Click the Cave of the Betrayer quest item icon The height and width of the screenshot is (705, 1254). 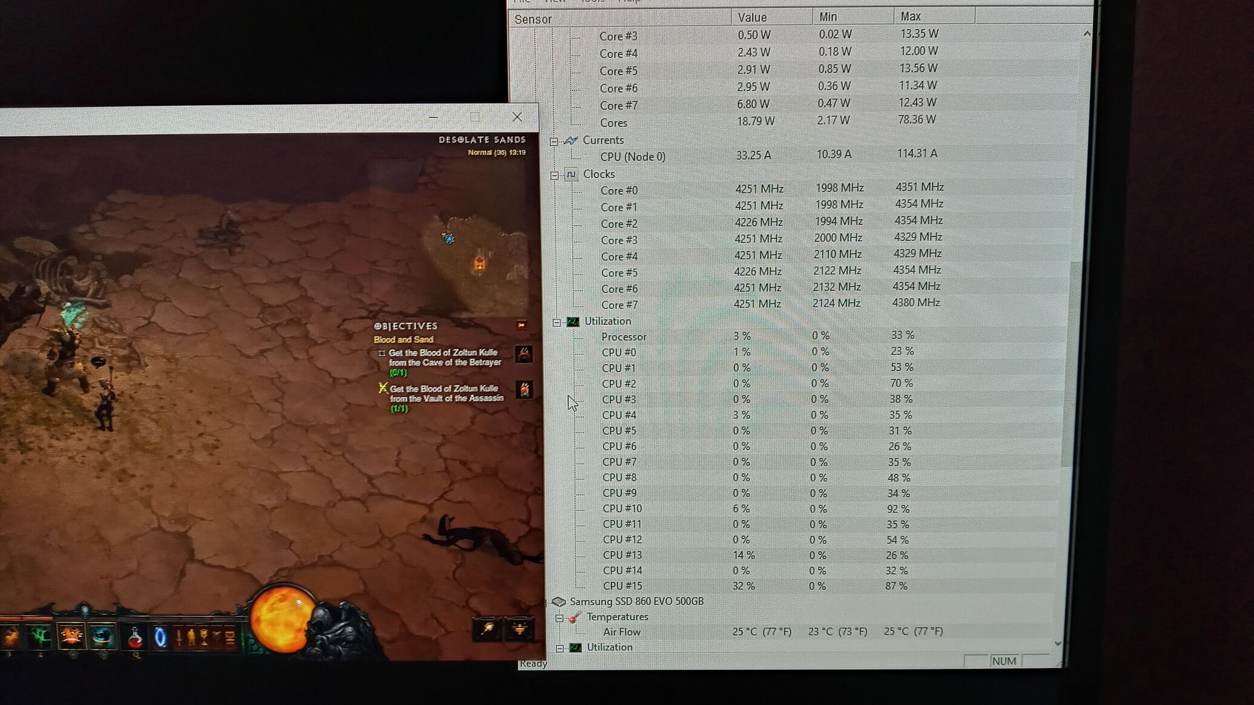coord(524,354)
